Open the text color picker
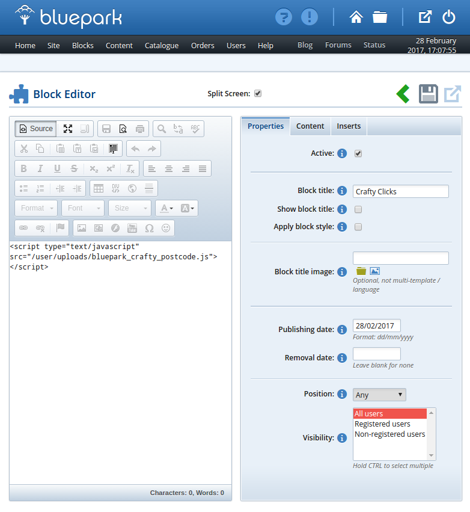The image size is (470, 512). pyautogui.click(x=166, y=208)
